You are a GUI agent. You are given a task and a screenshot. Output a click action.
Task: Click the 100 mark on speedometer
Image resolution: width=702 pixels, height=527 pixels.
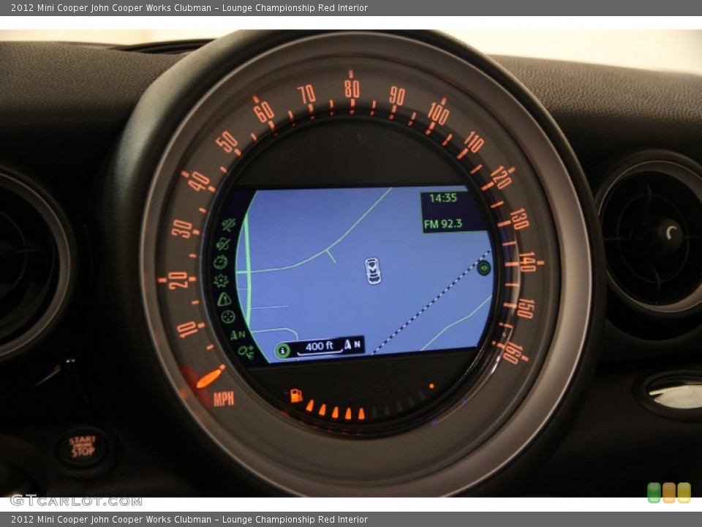(438, 113)
